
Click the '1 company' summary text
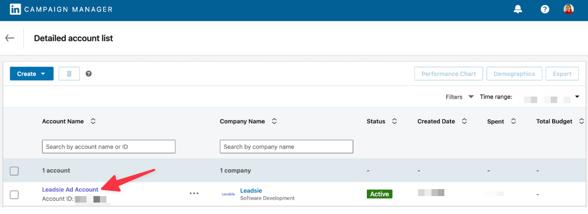tap(235, 170)
